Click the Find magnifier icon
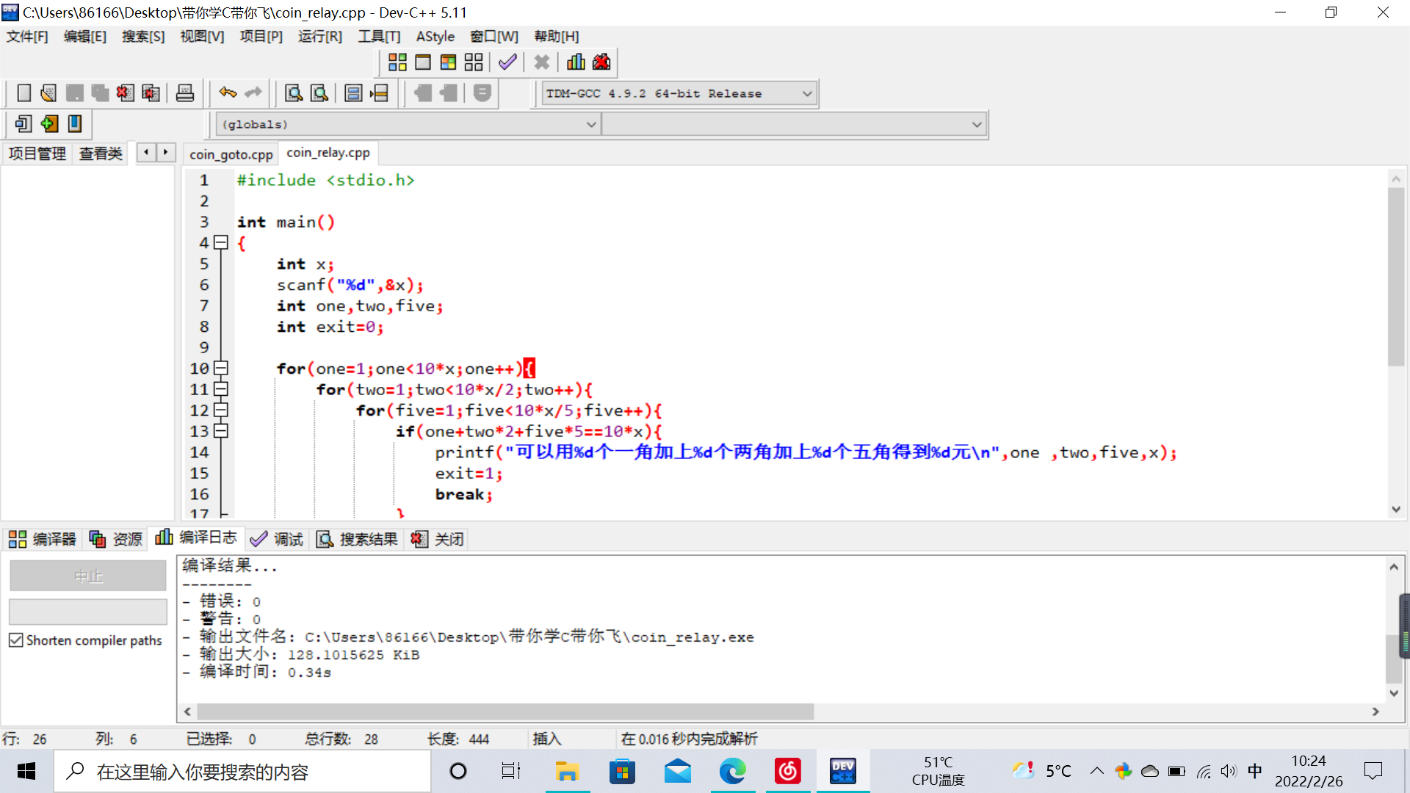This screenshot has height=793, width=1410. [294, 93]
